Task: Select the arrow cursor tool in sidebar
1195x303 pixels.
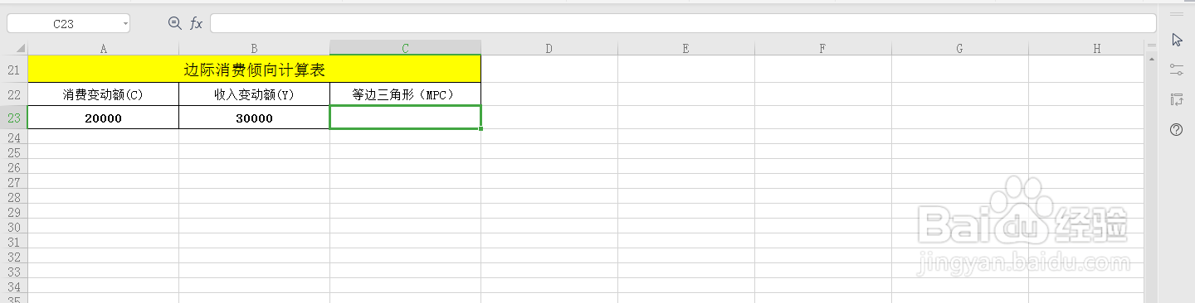Action: point(1176,40)
